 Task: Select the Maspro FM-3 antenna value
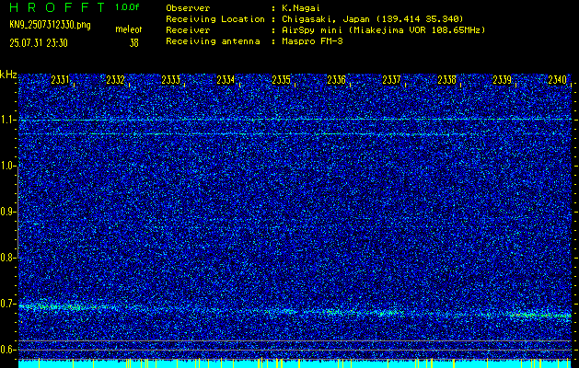[x=312, y=41]
